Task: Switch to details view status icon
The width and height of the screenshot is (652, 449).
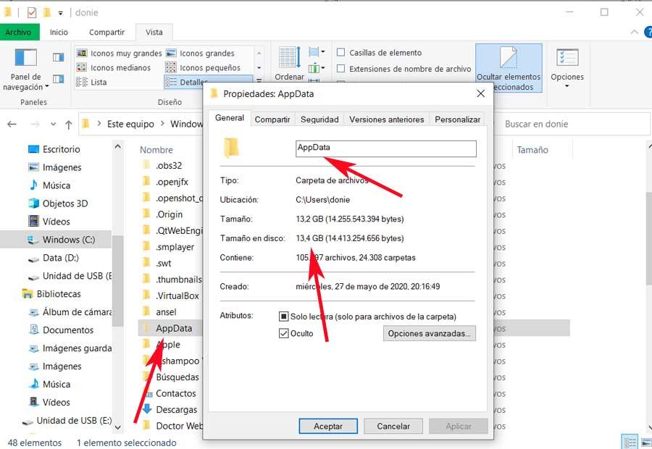Action: click(x=630, y=442)
